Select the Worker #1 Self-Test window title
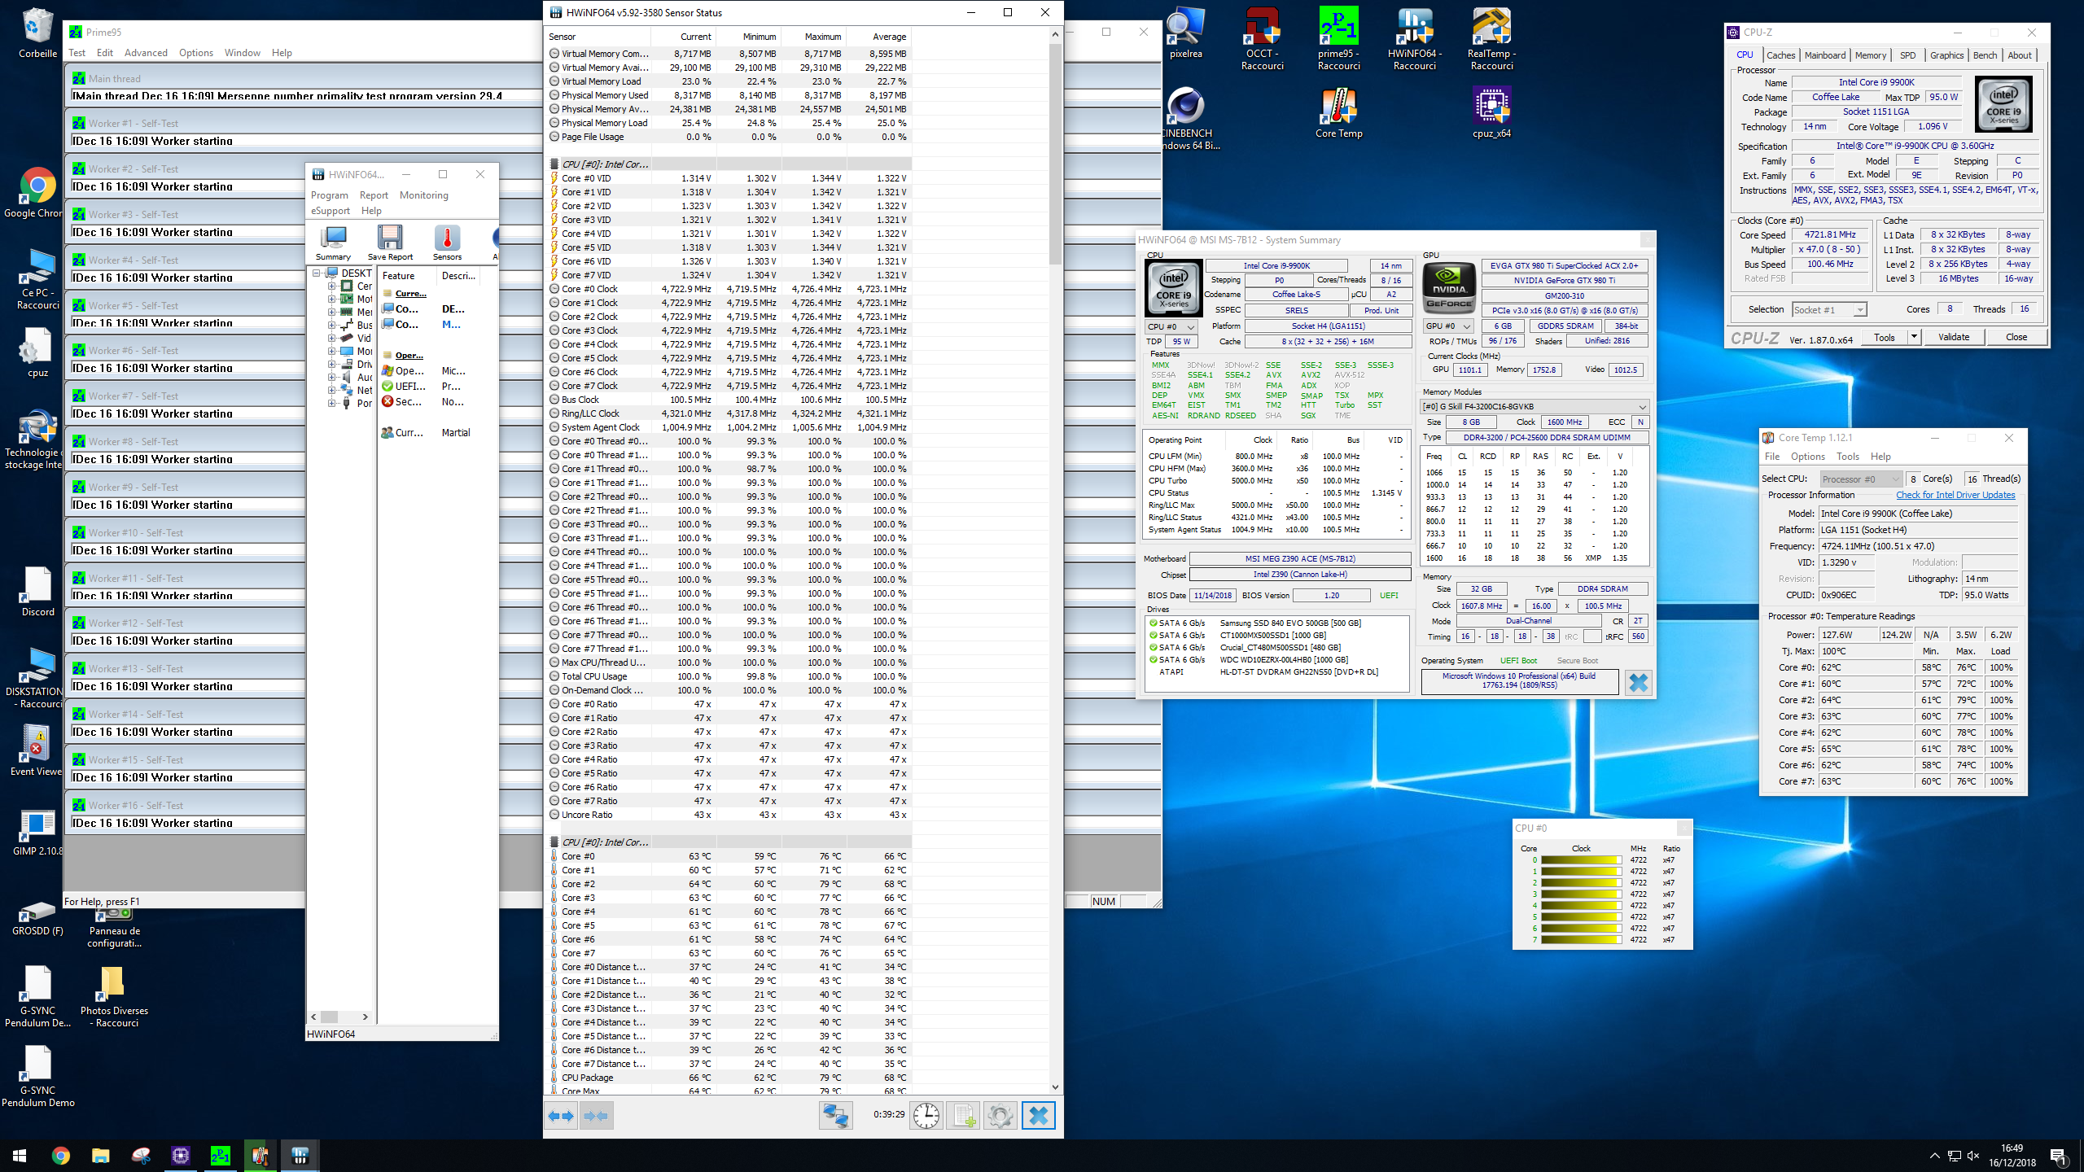This screenshot has height=1172, width=2084. pos(133,124)
